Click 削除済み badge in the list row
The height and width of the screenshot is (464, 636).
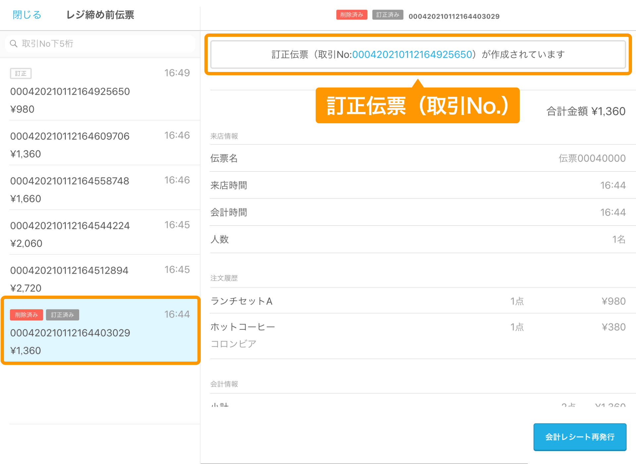point(26,315)
